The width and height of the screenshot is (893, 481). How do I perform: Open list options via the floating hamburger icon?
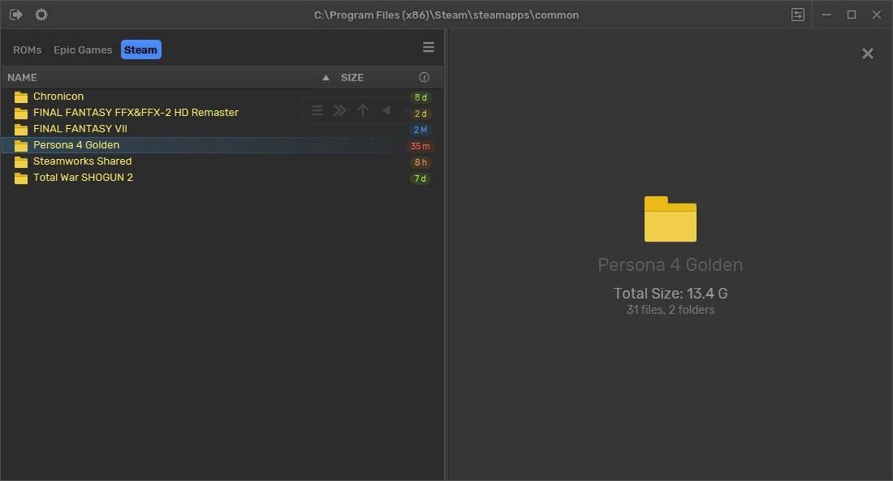pyautogui.click(x=317, y=110)
